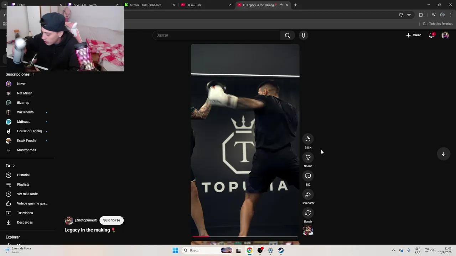456x256 pixels.
Task: Click the taskbar Buscar search box
Action: (x=207, y=250)
